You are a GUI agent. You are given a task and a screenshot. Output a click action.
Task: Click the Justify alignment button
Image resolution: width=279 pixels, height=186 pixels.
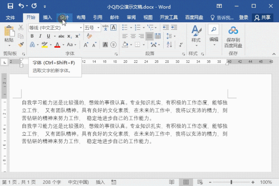(x=149, y=36)
